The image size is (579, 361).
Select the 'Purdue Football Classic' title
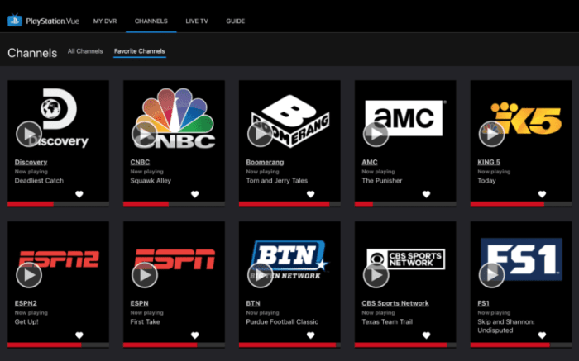(x=282, y=321)
